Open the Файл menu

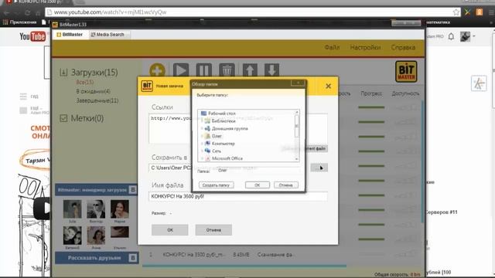tap(332, 48)
